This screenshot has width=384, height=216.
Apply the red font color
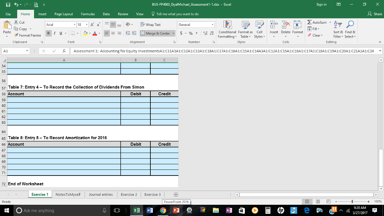click(95, 33)
